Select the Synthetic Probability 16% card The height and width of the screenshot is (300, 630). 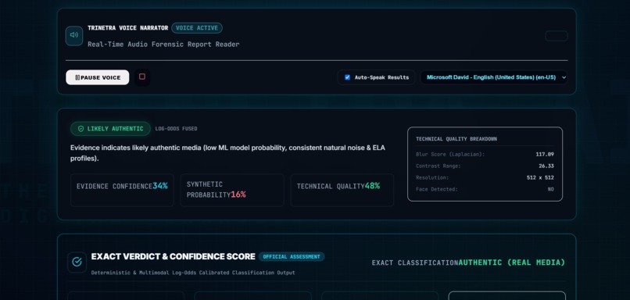(x=232, y=190)
